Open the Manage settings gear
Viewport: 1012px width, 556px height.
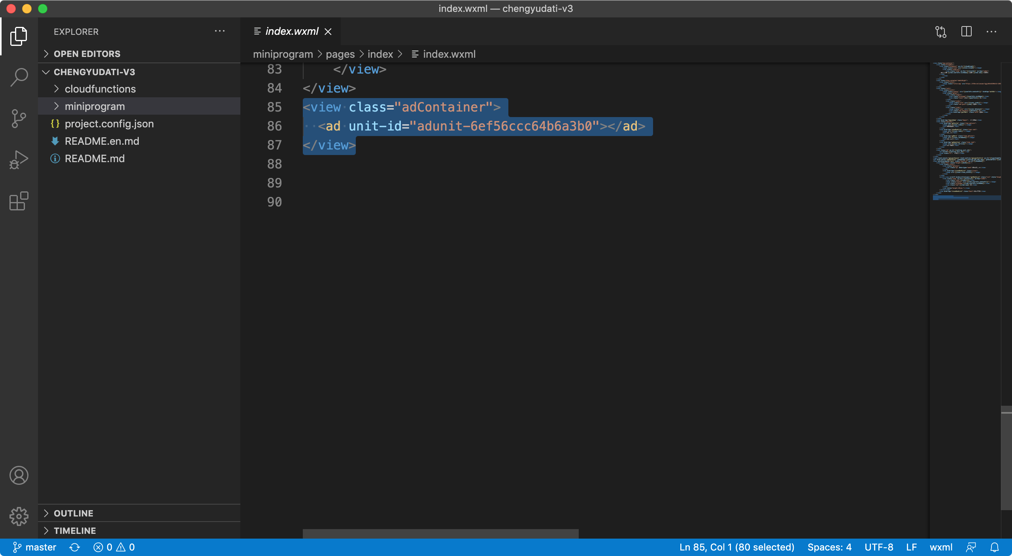pyautogui.click(x=19, y=516)
